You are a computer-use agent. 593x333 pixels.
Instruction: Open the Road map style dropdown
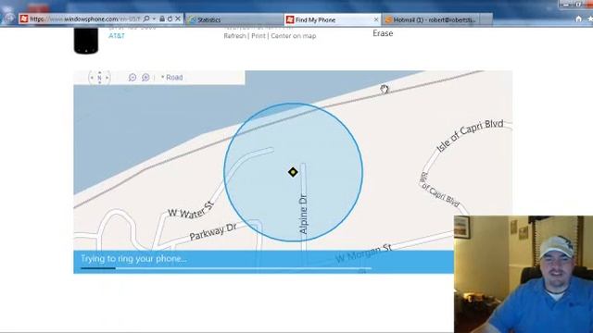172,78
